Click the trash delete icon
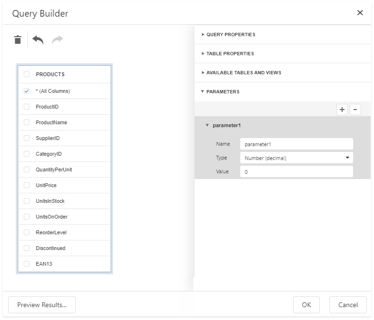Viewport: 374px width, 320px height. [18, 40]
